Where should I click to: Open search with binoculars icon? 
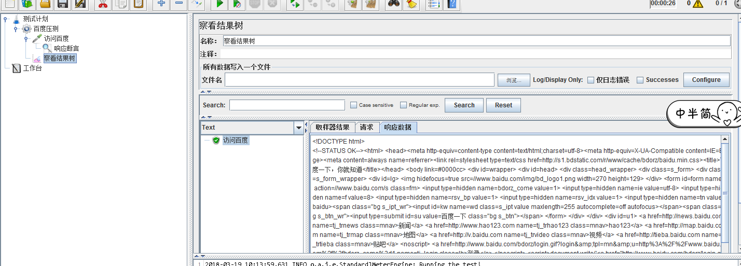pyautogui.click(x=393, y=4)
